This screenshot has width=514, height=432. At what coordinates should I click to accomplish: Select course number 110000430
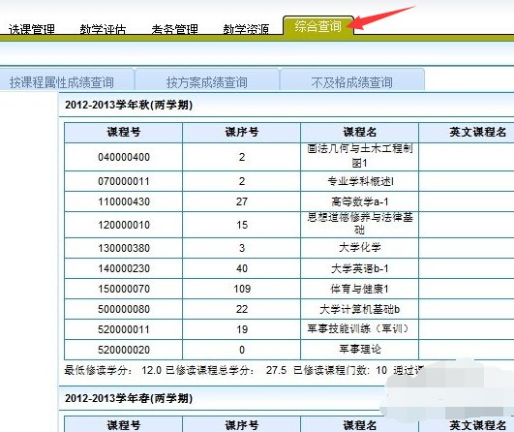click(x=124, y=201)
